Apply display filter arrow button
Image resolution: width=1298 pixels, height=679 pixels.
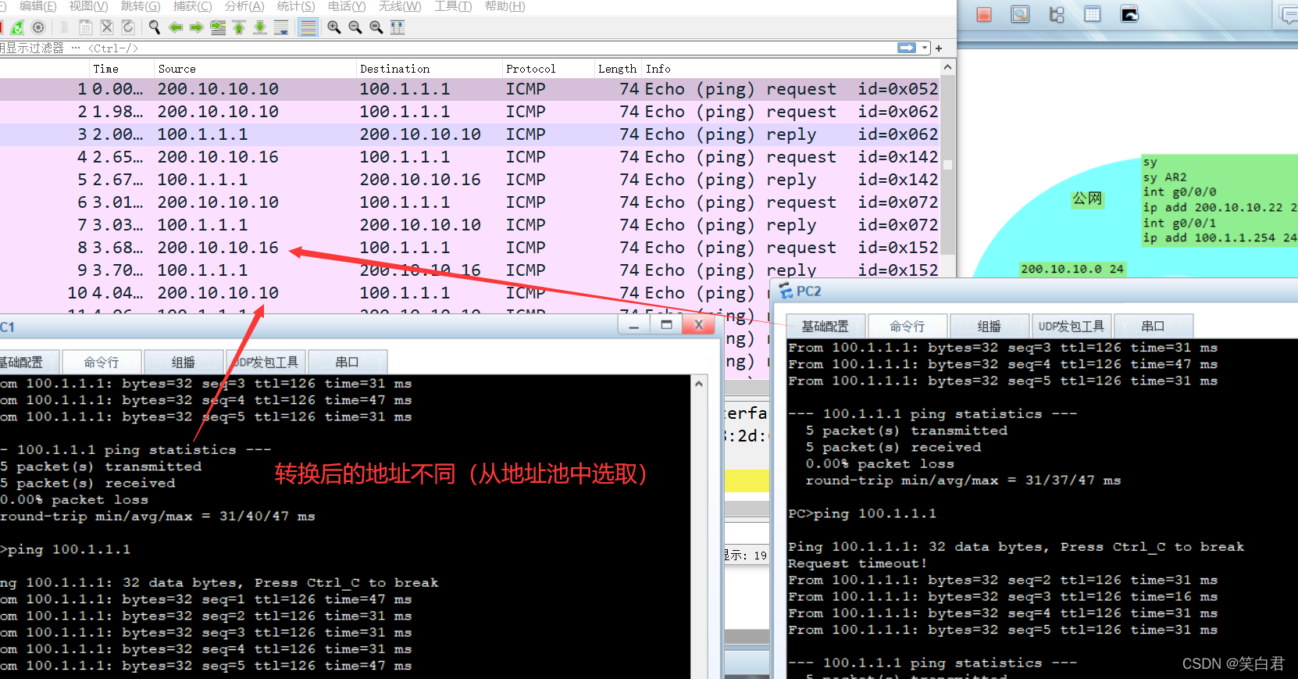tap(907, 48)
